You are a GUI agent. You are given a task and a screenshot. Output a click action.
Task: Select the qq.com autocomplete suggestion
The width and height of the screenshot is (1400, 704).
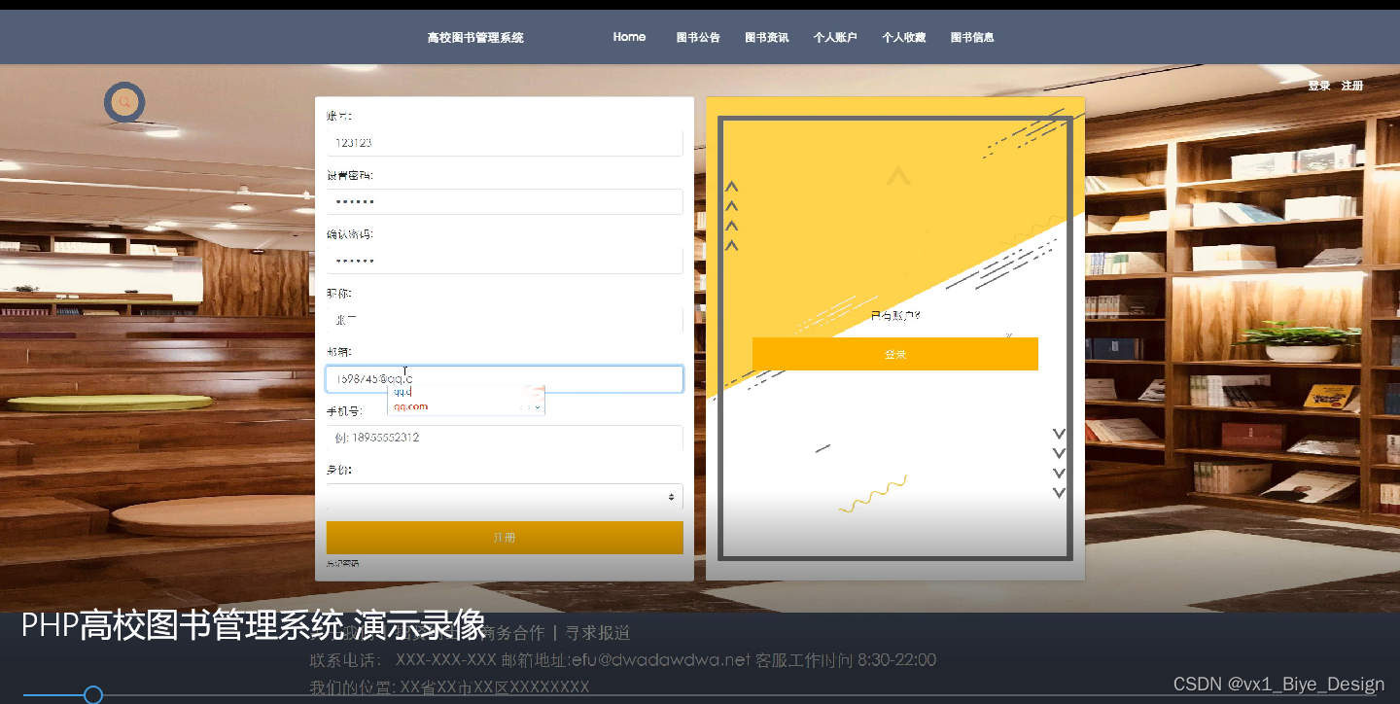[411, 406]
